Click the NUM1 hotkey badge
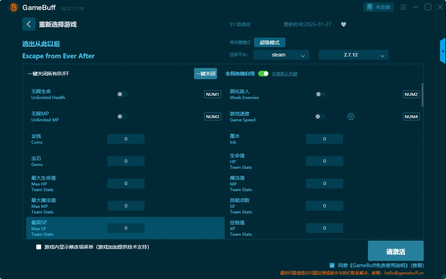446x279 pixels. pyautogui.click(x=213, y=94)
